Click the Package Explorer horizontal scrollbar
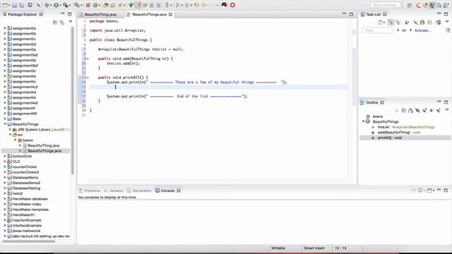The height and width of the screenshot is (254, 452). (28, 241)
